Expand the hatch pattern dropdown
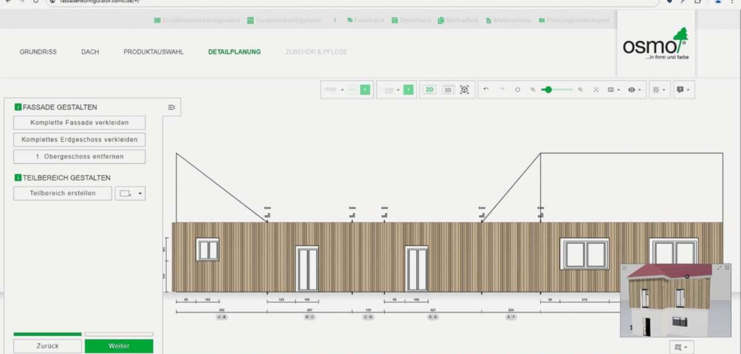The width and height of the screenshot is (741, 354). (659, 90)
